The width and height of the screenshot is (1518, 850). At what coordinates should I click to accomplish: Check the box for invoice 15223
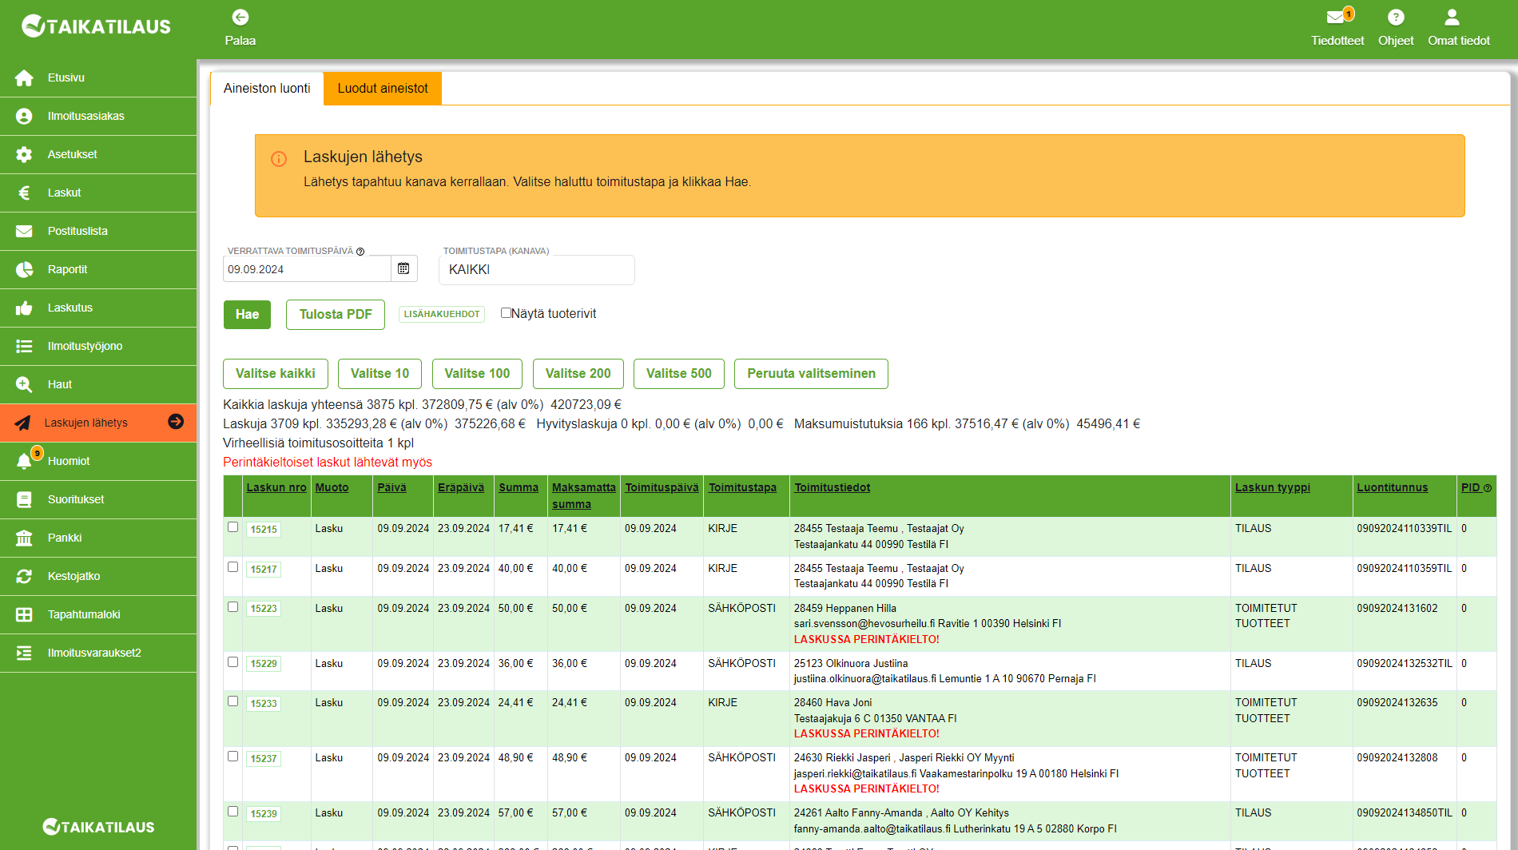pos(232,607)
